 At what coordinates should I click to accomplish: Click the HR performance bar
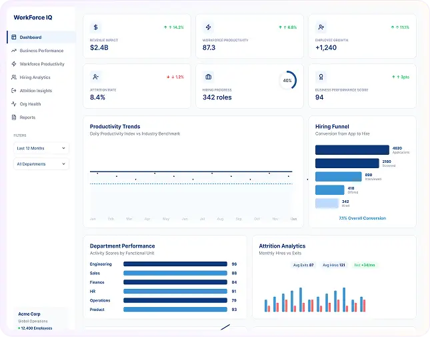(175, 291)
